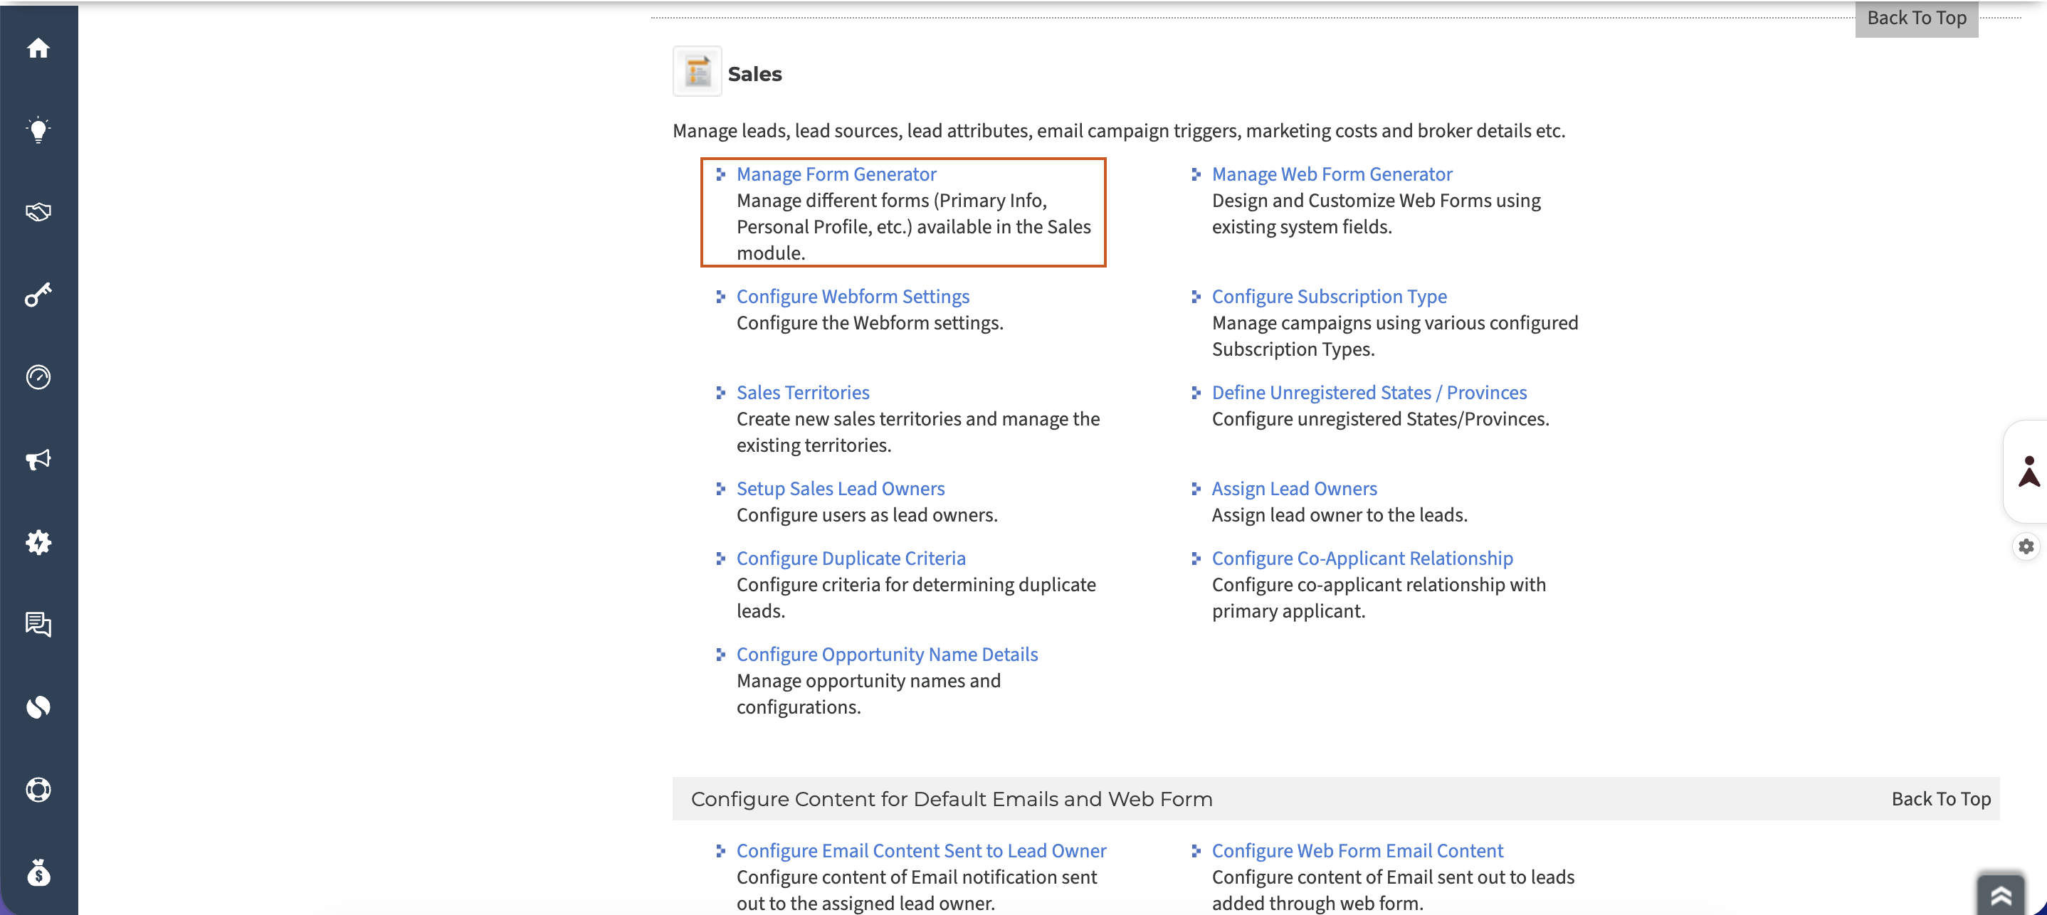
Task: Open the handshake icon in sidebar
Action: tap(38, 212)
